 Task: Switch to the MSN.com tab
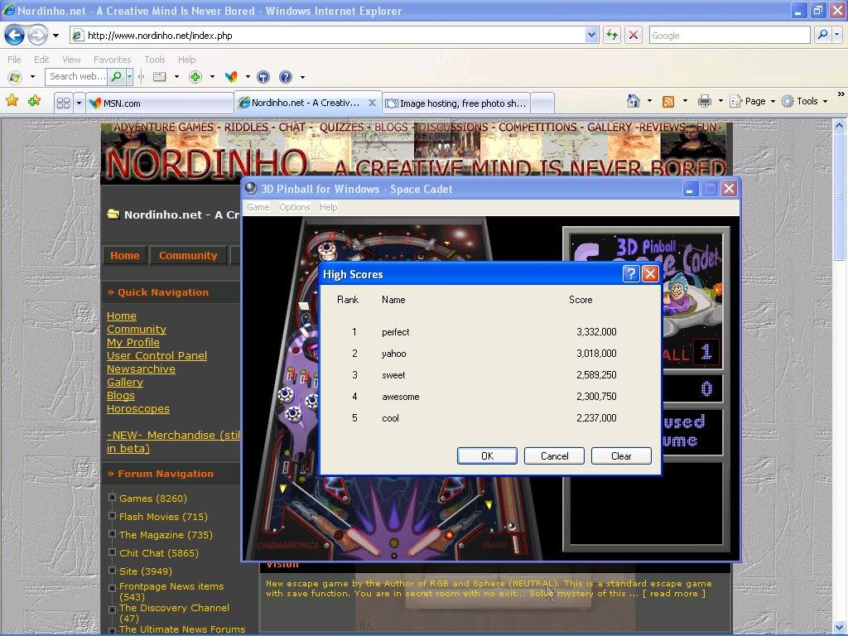[157, 103]
